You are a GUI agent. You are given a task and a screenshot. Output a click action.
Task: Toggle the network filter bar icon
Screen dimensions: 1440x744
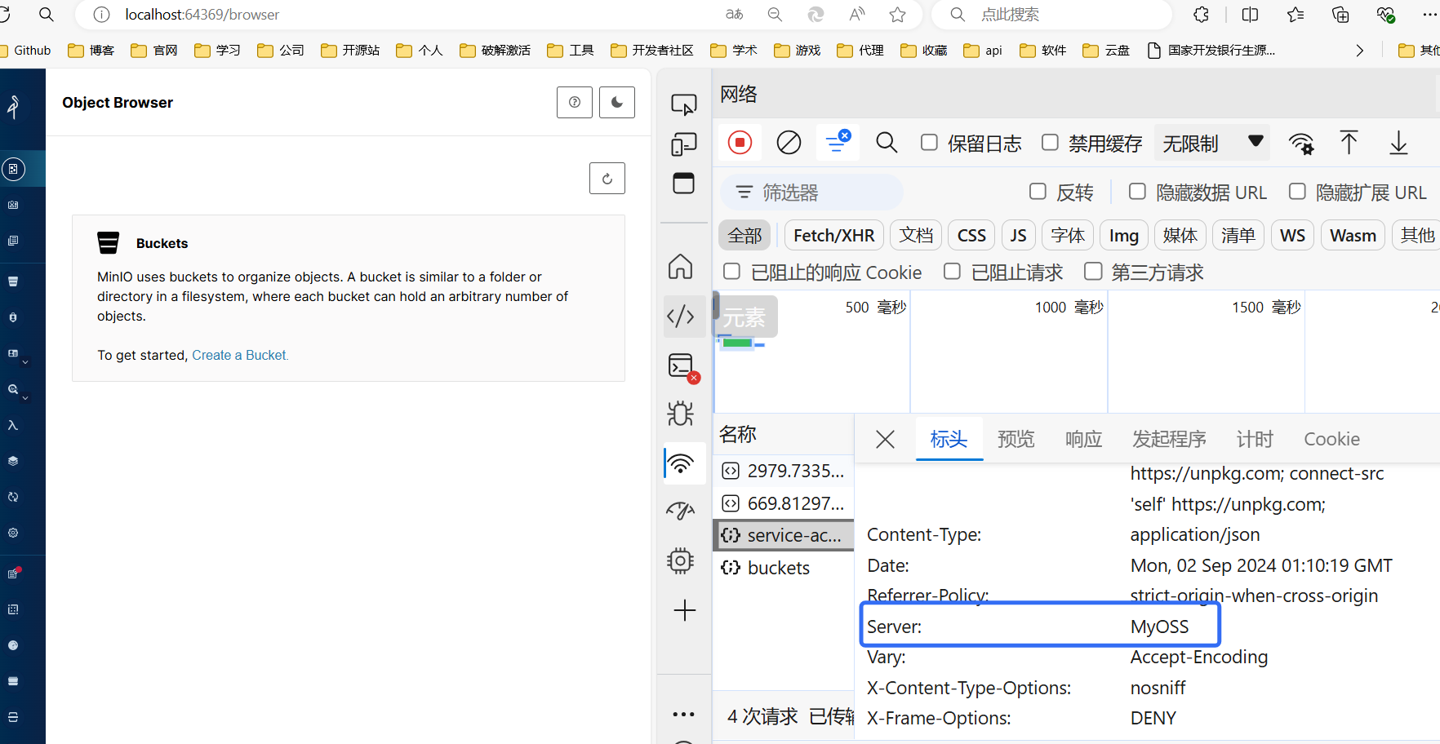coord(838,143)
